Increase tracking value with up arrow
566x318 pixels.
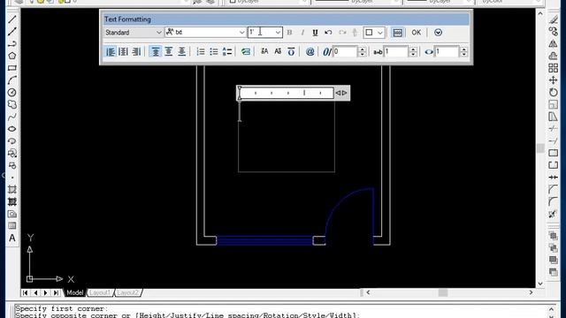coord(413,49)
